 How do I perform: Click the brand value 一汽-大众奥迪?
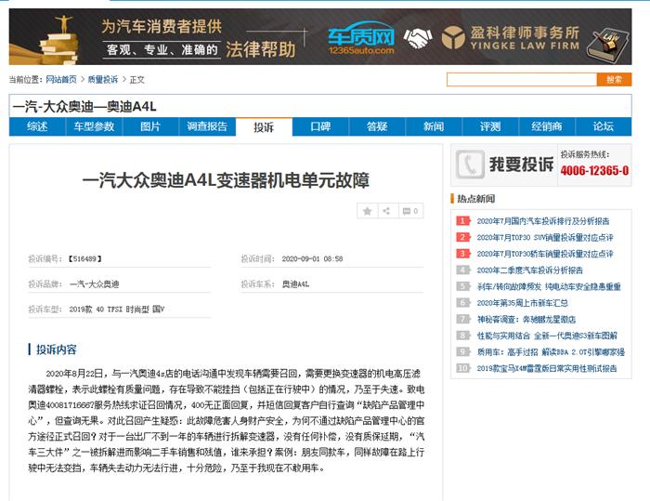tap(95, 284)
